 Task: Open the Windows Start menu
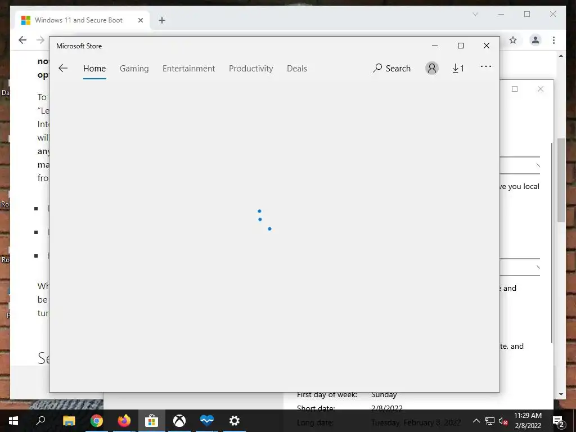(13, 421)
